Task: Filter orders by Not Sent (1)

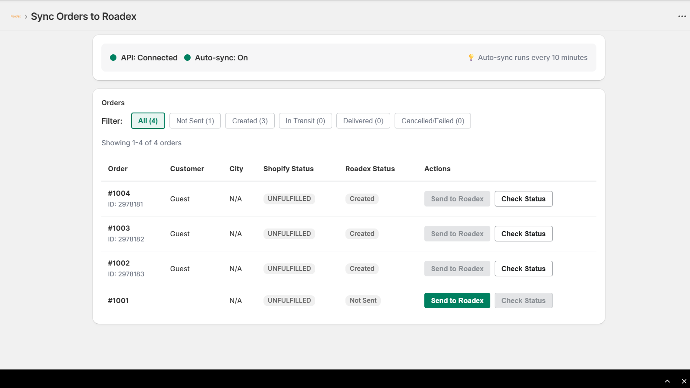Action: pos(195,121)
